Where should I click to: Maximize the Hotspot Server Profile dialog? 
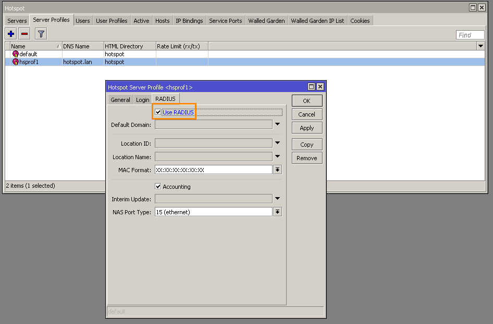[311, 87]
